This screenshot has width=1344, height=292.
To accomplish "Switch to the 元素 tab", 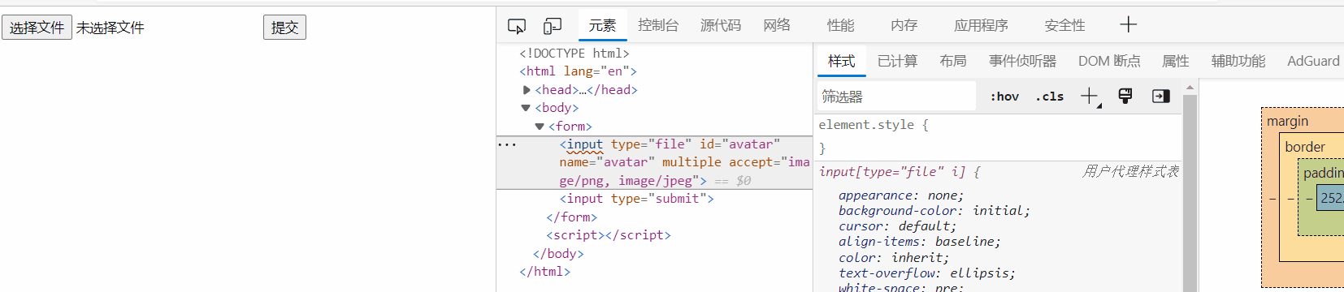I will click(602, 25).
